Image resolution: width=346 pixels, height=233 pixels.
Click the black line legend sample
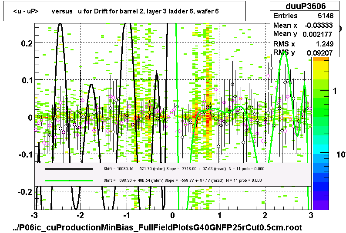(x=69, y=169)
